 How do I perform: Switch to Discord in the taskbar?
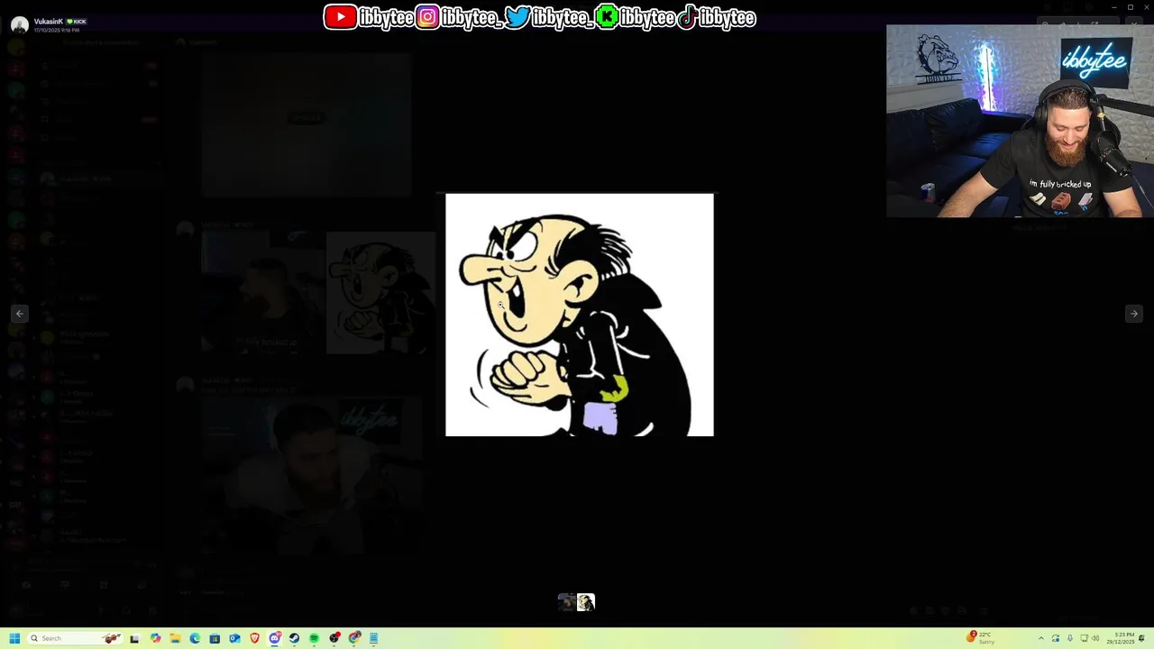(275, 638)
